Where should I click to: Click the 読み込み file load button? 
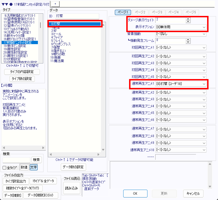[71, 188]
